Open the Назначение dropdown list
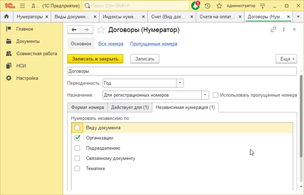304x195 pixels. click(x=205, y=95)
